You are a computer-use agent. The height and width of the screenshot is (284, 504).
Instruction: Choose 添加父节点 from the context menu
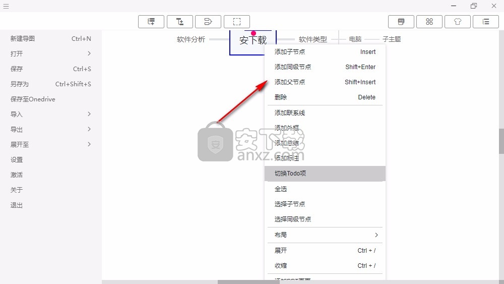(x=325, y=82)
